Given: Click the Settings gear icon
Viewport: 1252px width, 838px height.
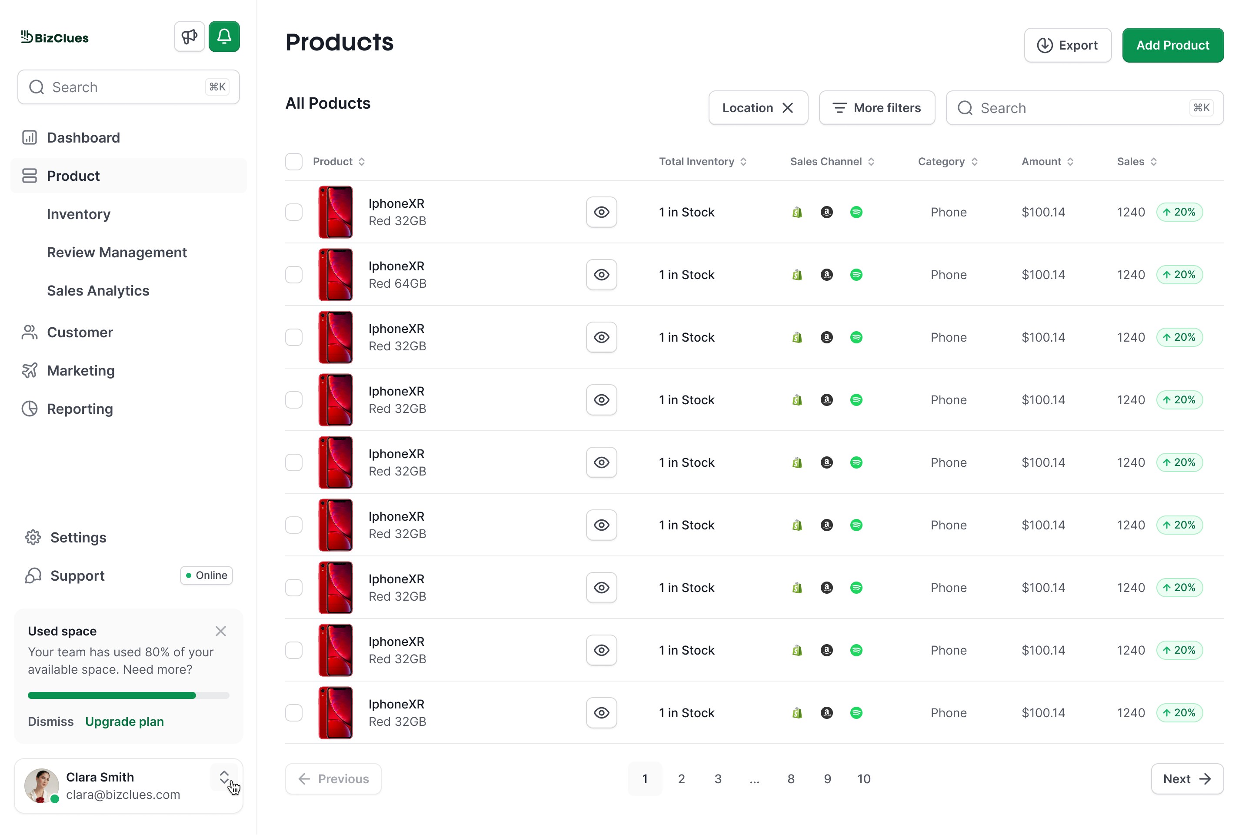Looking at the screenshot, I should (x=33, y=538).
